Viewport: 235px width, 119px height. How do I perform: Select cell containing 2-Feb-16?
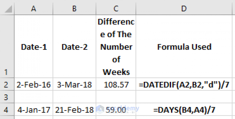pos(34,84)
